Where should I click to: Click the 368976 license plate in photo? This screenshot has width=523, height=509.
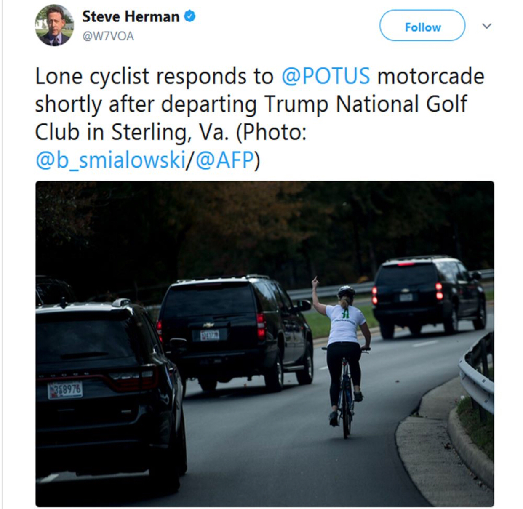pos(65,391)
